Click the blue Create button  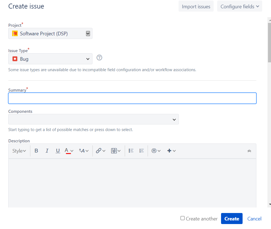[232, 219]
